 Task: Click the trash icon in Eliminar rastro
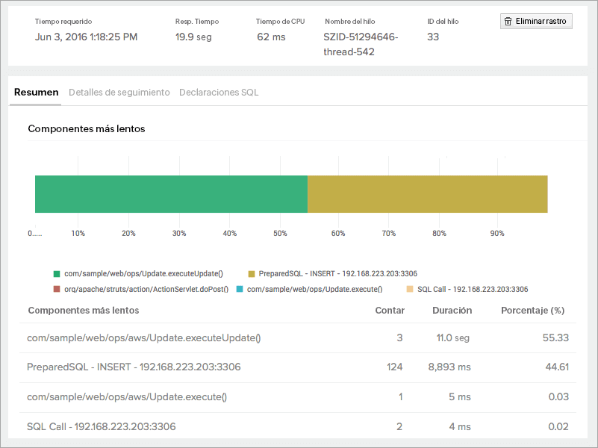pos(508,22)
